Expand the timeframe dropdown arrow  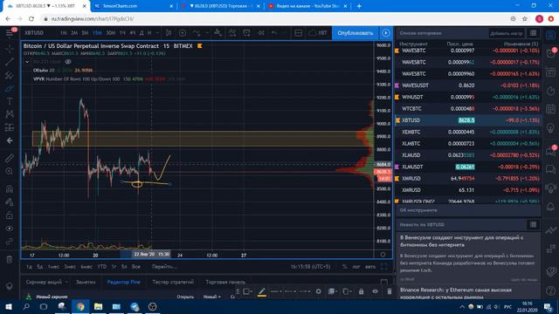click(156, 33)
